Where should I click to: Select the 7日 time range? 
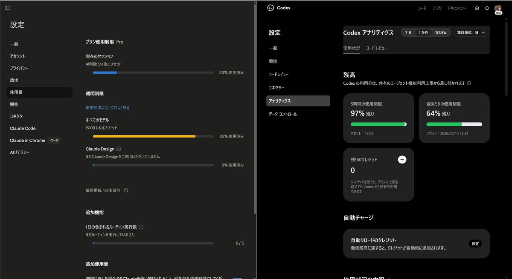408,32
